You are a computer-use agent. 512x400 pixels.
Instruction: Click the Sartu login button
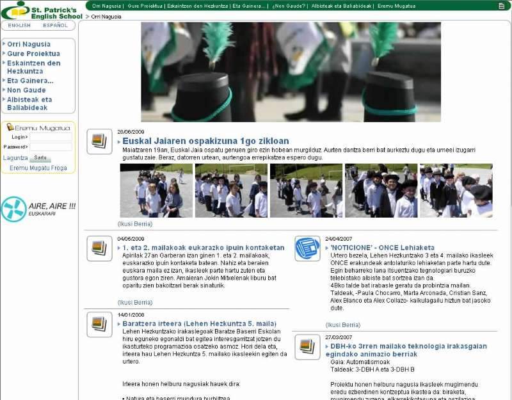[x=40, y=157]
